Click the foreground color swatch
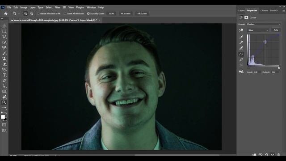Screen dimensions: 286x161 click(x=3, y=117)
